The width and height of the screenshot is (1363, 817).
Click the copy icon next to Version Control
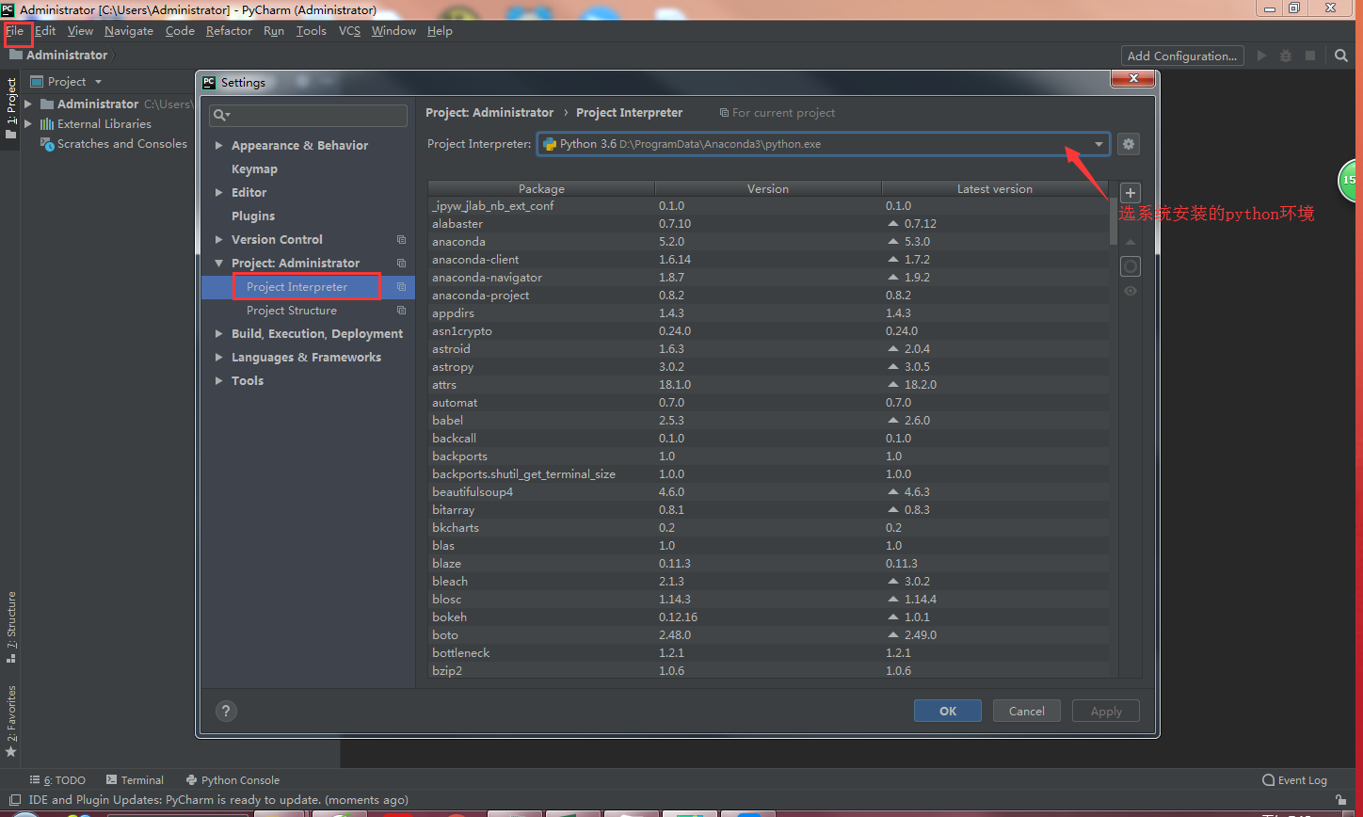tap(401, 239)
